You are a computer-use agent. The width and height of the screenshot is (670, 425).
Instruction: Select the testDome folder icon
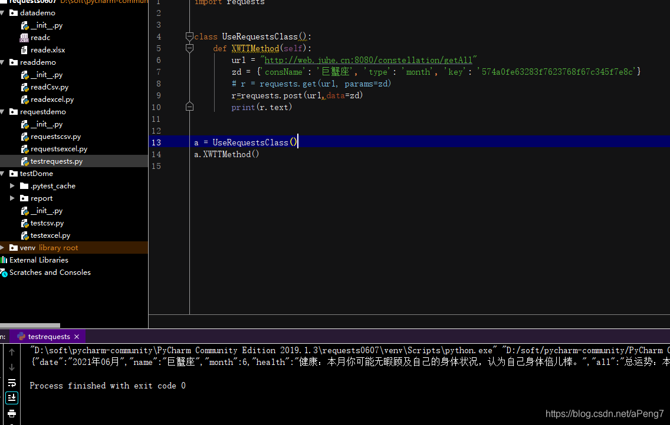point(14,174)
